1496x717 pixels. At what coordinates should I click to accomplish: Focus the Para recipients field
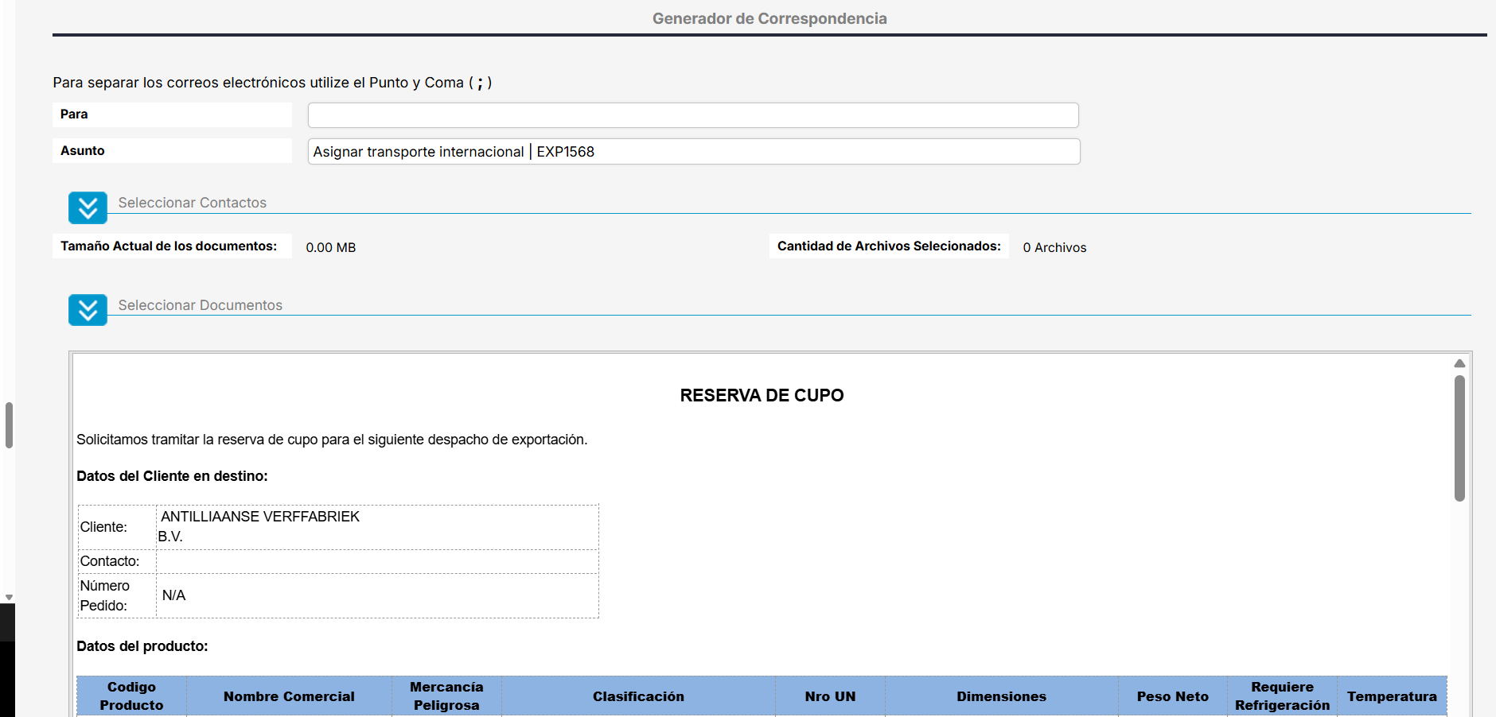click(692, 115)
